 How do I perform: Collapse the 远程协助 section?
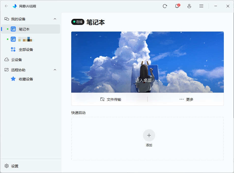tap(55, 70)
